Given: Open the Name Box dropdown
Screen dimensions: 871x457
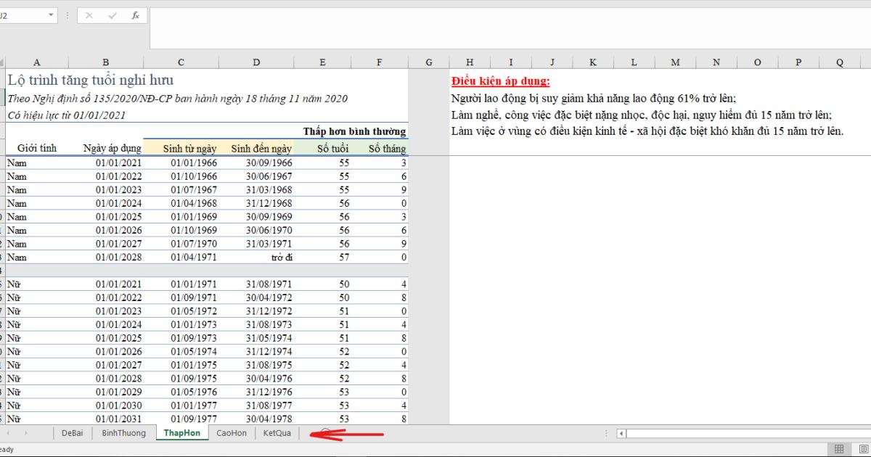Looking at the screenshot, I should point(51,15).
